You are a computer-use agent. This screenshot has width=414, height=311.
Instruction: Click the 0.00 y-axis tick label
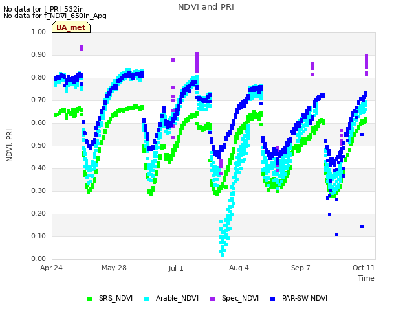point(39,259)
